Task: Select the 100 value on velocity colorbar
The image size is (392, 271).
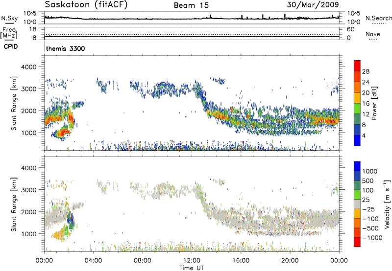Action: point(368,190)
